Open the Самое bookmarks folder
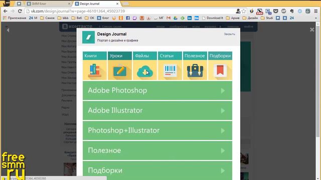This screenshot has height=180, width=321. 48,18
